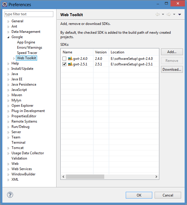The height and width of the screenshot is (205, 187).
Task: Sort by the Version column header
Action: (101, 52)
